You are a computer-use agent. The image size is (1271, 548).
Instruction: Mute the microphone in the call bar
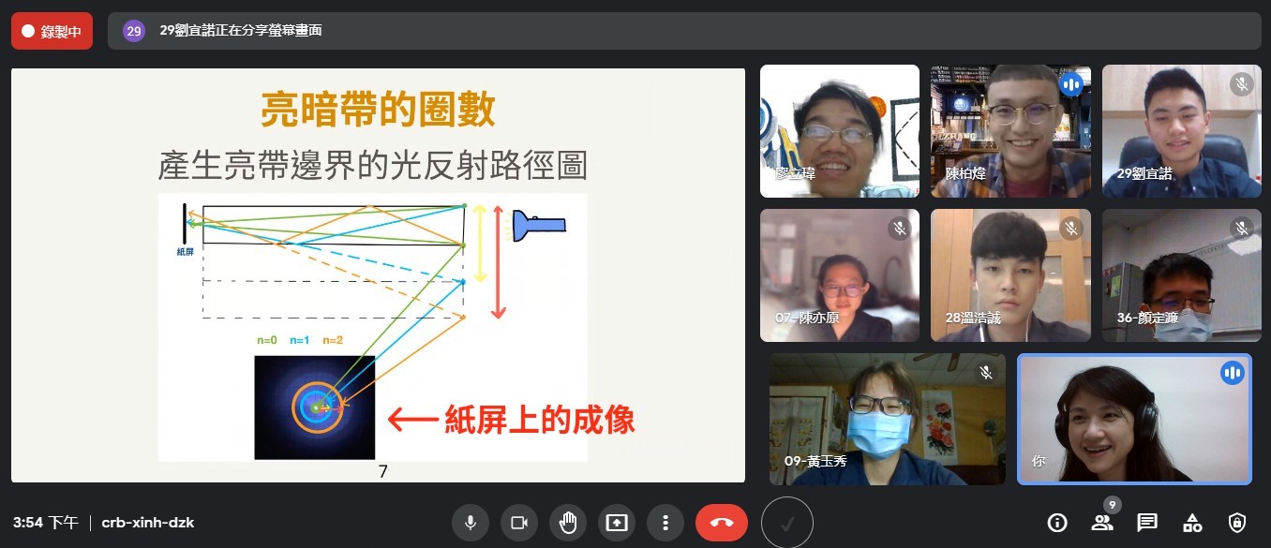tap(471, 523)
